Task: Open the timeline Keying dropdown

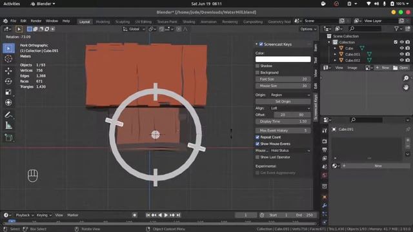Action: [x=44, y=215]
